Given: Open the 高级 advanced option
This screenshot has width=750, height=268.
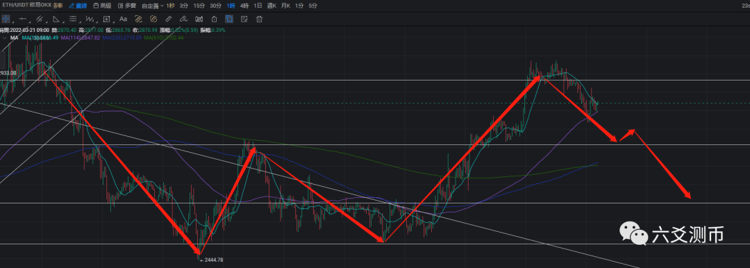Looking at the screenshot, I should [102, 6].
